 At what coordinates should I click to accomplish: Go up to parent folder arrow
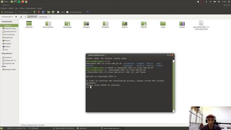[x=35, y=12]
